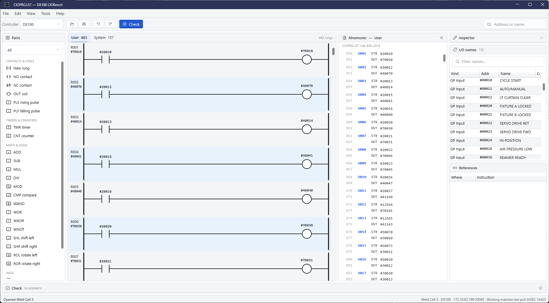Select contact #20010 on rung R001
The height and width of the screenshot is (303, 549).
click(106, 60)
